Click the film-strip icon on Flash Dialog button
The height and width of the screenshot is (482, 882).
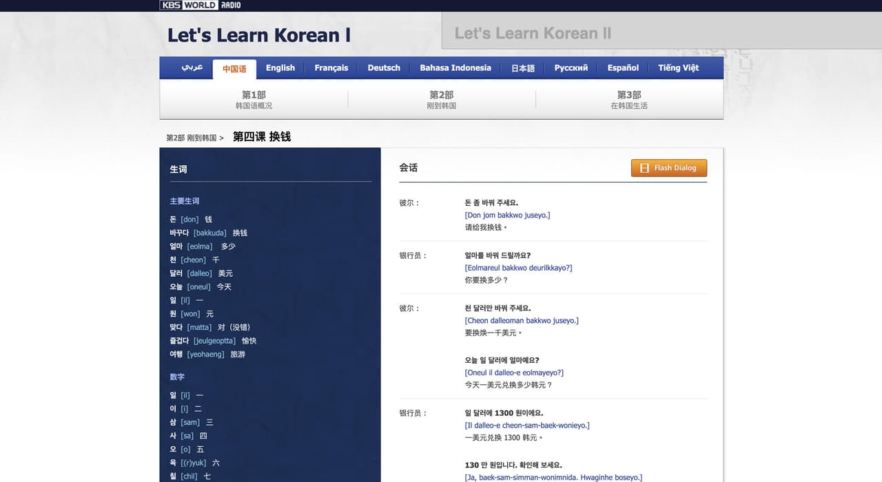(x=644, y=167)
